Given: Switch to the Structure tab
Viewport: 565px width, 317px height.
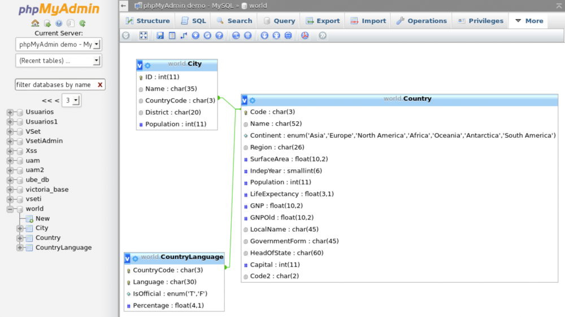Looking at the screenshot, I should click(x=147, y=21).
